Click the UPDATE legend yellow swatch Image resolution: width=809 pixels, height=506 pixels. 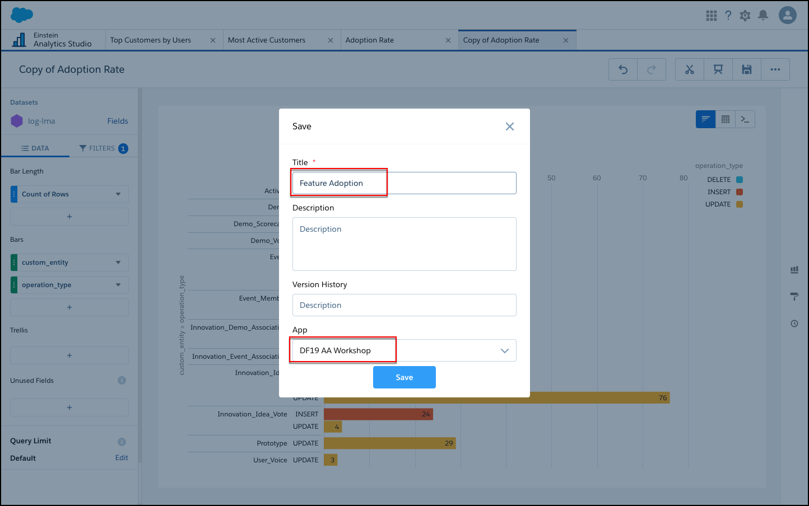click(740, 204)
